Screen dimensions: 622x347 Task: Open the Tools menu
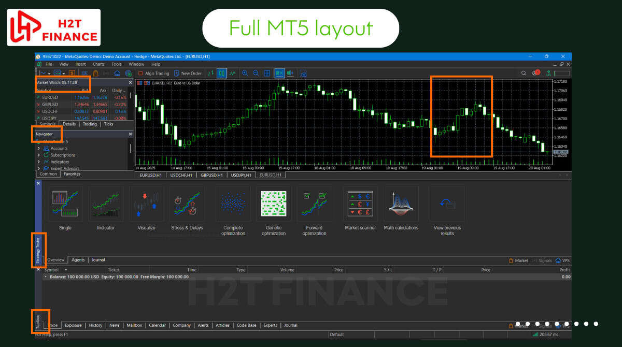pyautogui.click(x=117, y=64)
